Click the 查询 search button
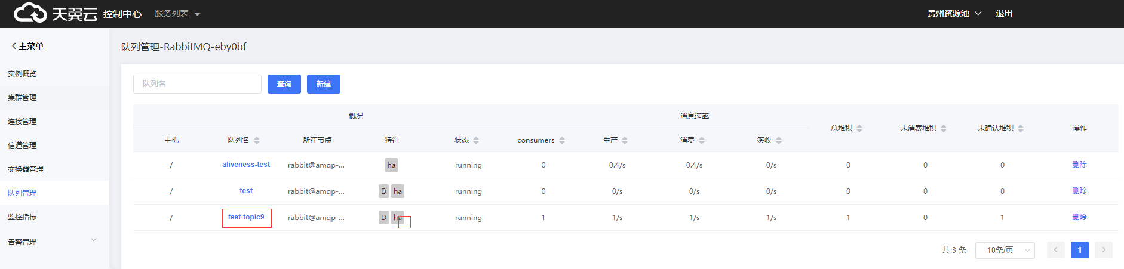1124x269 pixels. pos(284,84)
